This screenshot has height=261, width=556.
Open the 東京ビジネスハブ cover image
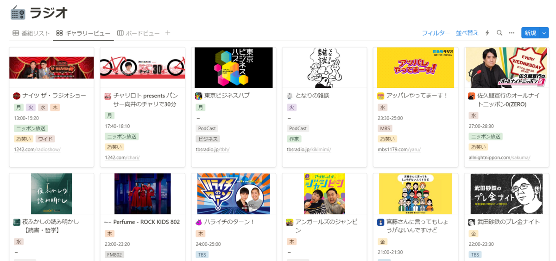[234, 67]
